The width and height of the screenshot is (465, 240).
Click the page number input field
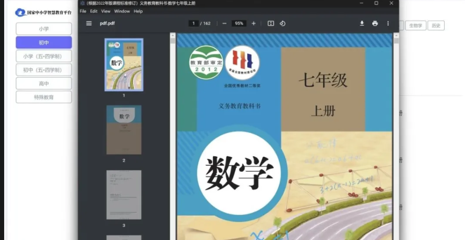click(x=193, y=23)
